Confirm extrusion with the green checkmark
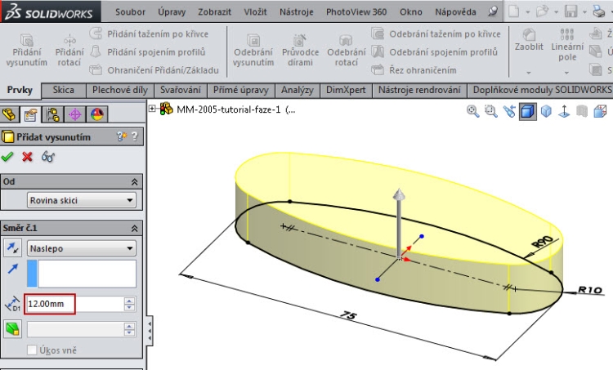Screen dimensions: 613x370 [7, 157]
